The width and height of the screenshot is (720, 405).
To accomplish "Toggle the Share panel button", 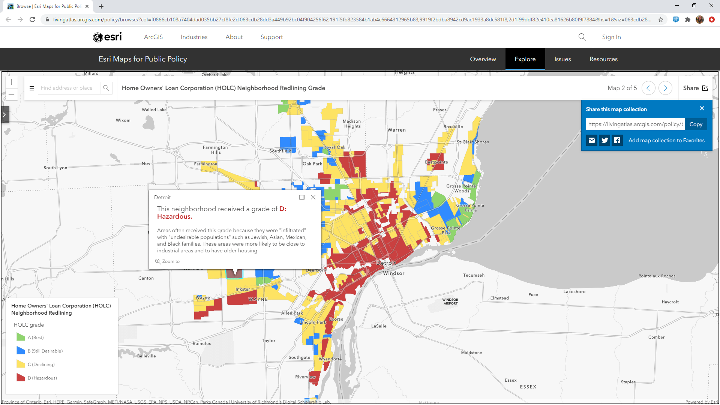I will coord(695,88).
